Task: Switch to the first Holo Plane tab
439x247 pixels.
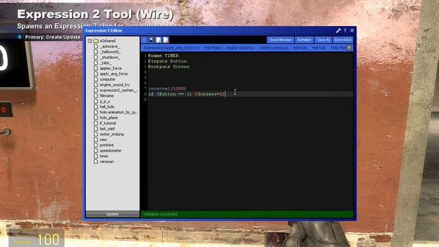Action: (x=213, y=48)
